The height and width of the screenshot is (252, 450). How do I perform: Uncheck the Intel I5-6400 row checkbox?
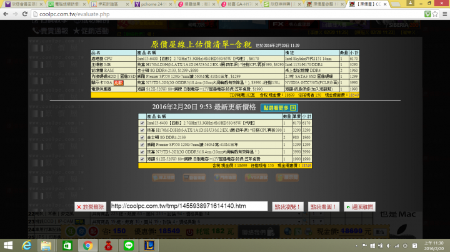142,123
